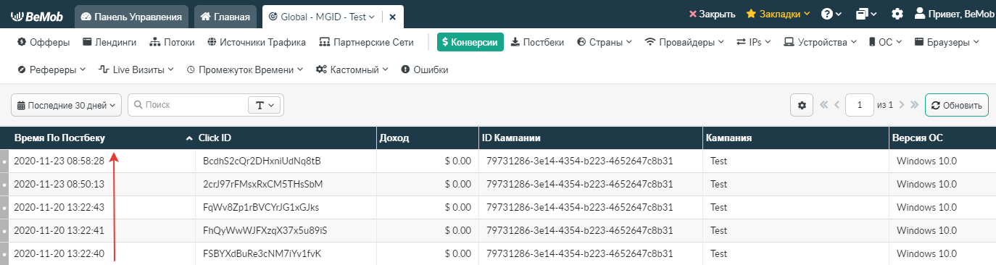Viewport: 996px width, 265px height.
Task: Select row 2020-11-23 08:58:28
Action: point(498,161)
